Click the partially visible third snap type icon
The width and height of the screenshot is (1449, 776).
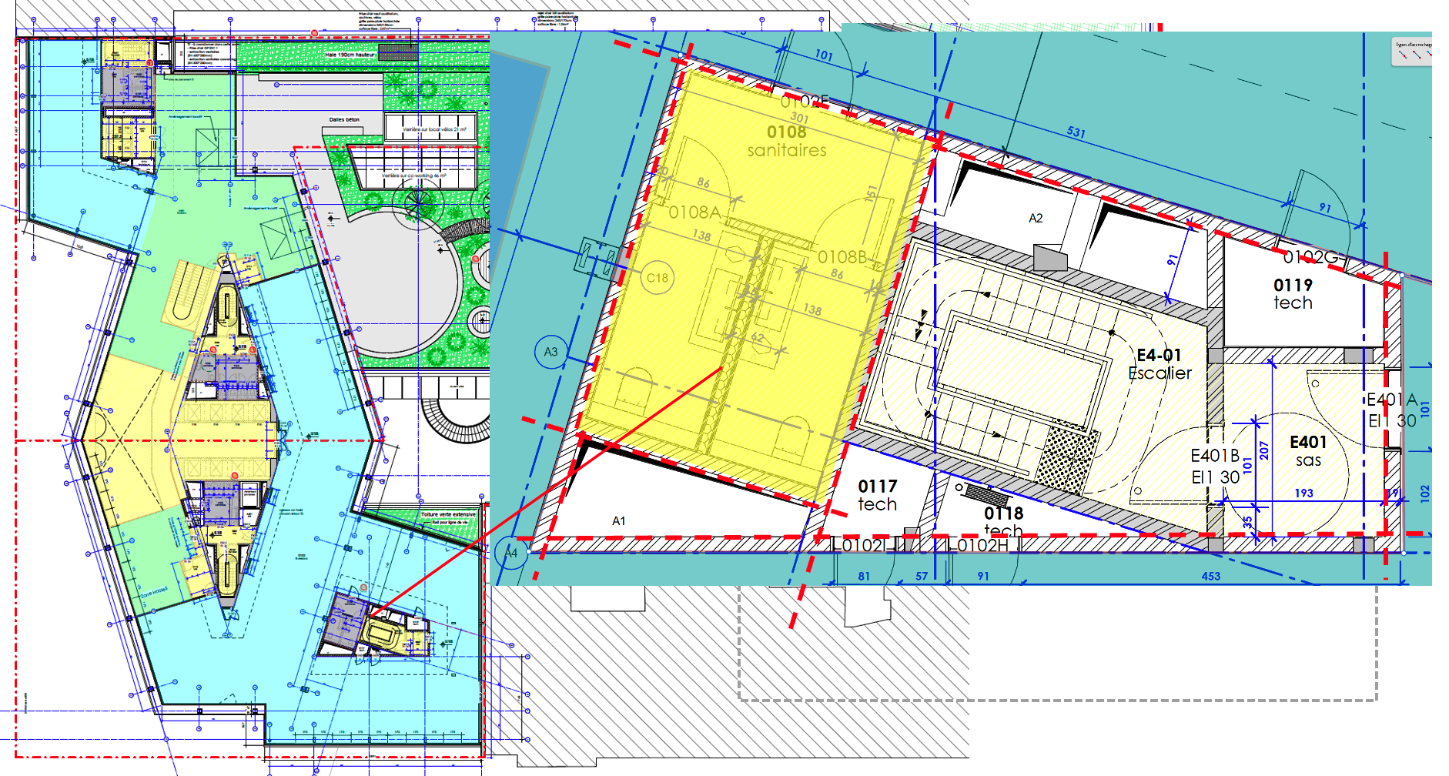pyautogui.click(x=1428, y=55)
